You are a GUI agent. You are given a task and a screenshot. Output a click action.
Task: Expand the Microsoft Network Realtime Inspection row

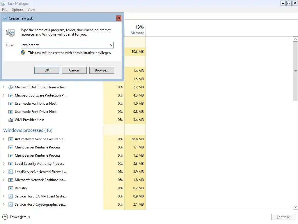pos(3,180)
